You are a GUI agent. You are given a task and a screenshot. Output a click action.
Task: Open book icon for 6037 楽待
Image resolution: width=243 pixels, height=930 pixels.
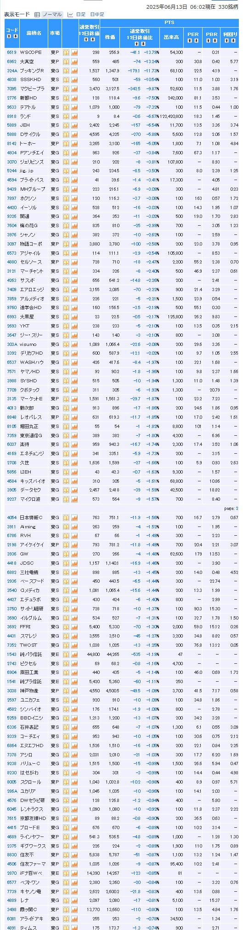[66, 445]
